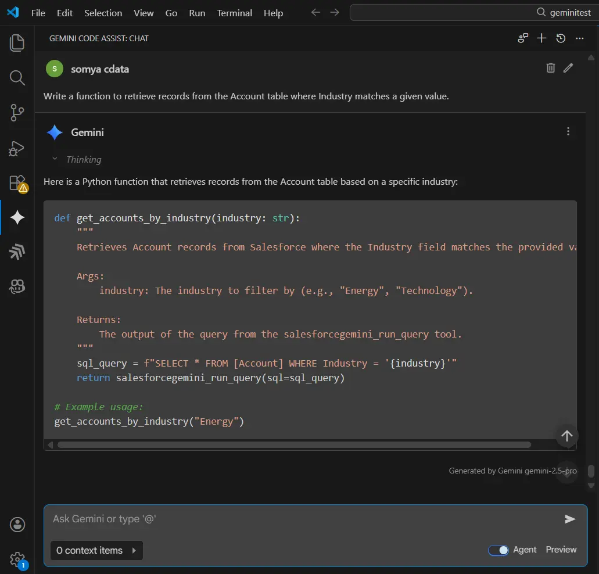Open the Gemini response more options menu
Image resolution: width=599 pixels, height=574 pixels.
[568, 132]
